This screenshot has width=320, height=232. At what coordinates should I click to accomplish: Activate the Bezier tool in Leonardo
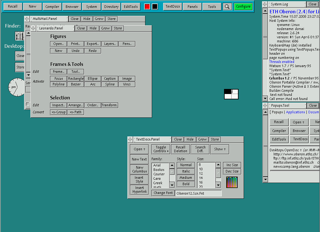tap(76, 85)
